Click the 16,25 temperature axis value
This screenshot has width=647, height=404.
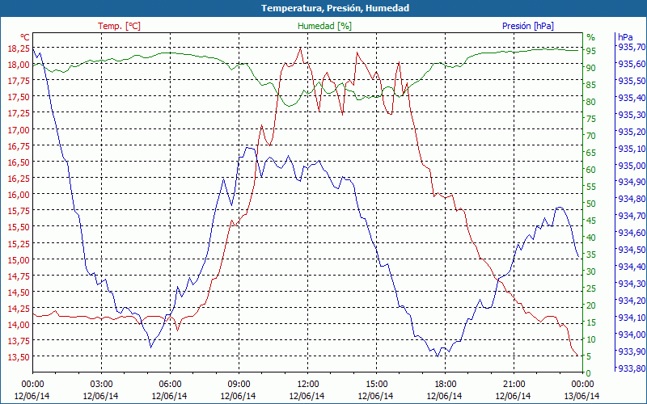(x=19, y=178)
